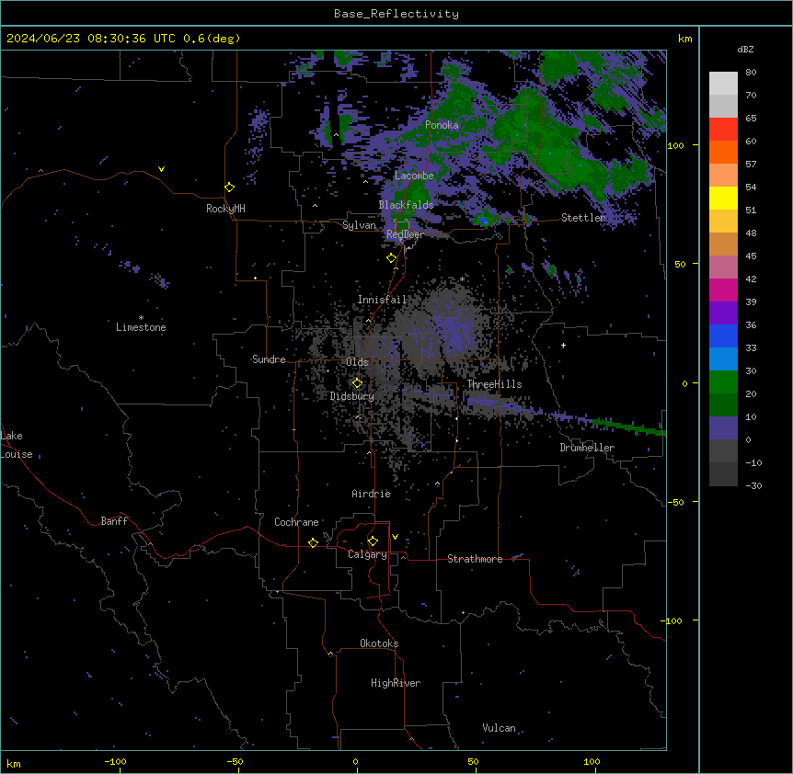
Task: Click the yellow diamond marker above Calgary label
Action: tap(373, 541)
